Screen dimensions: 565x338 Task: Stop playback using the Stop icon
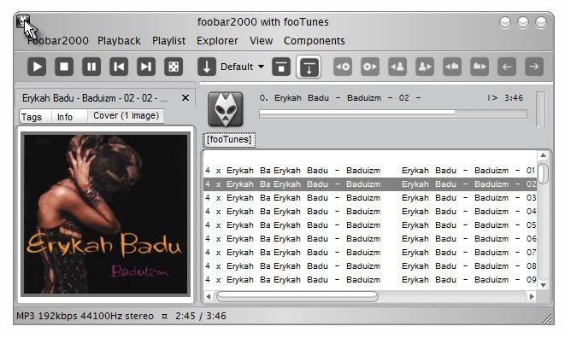[64, 67]
